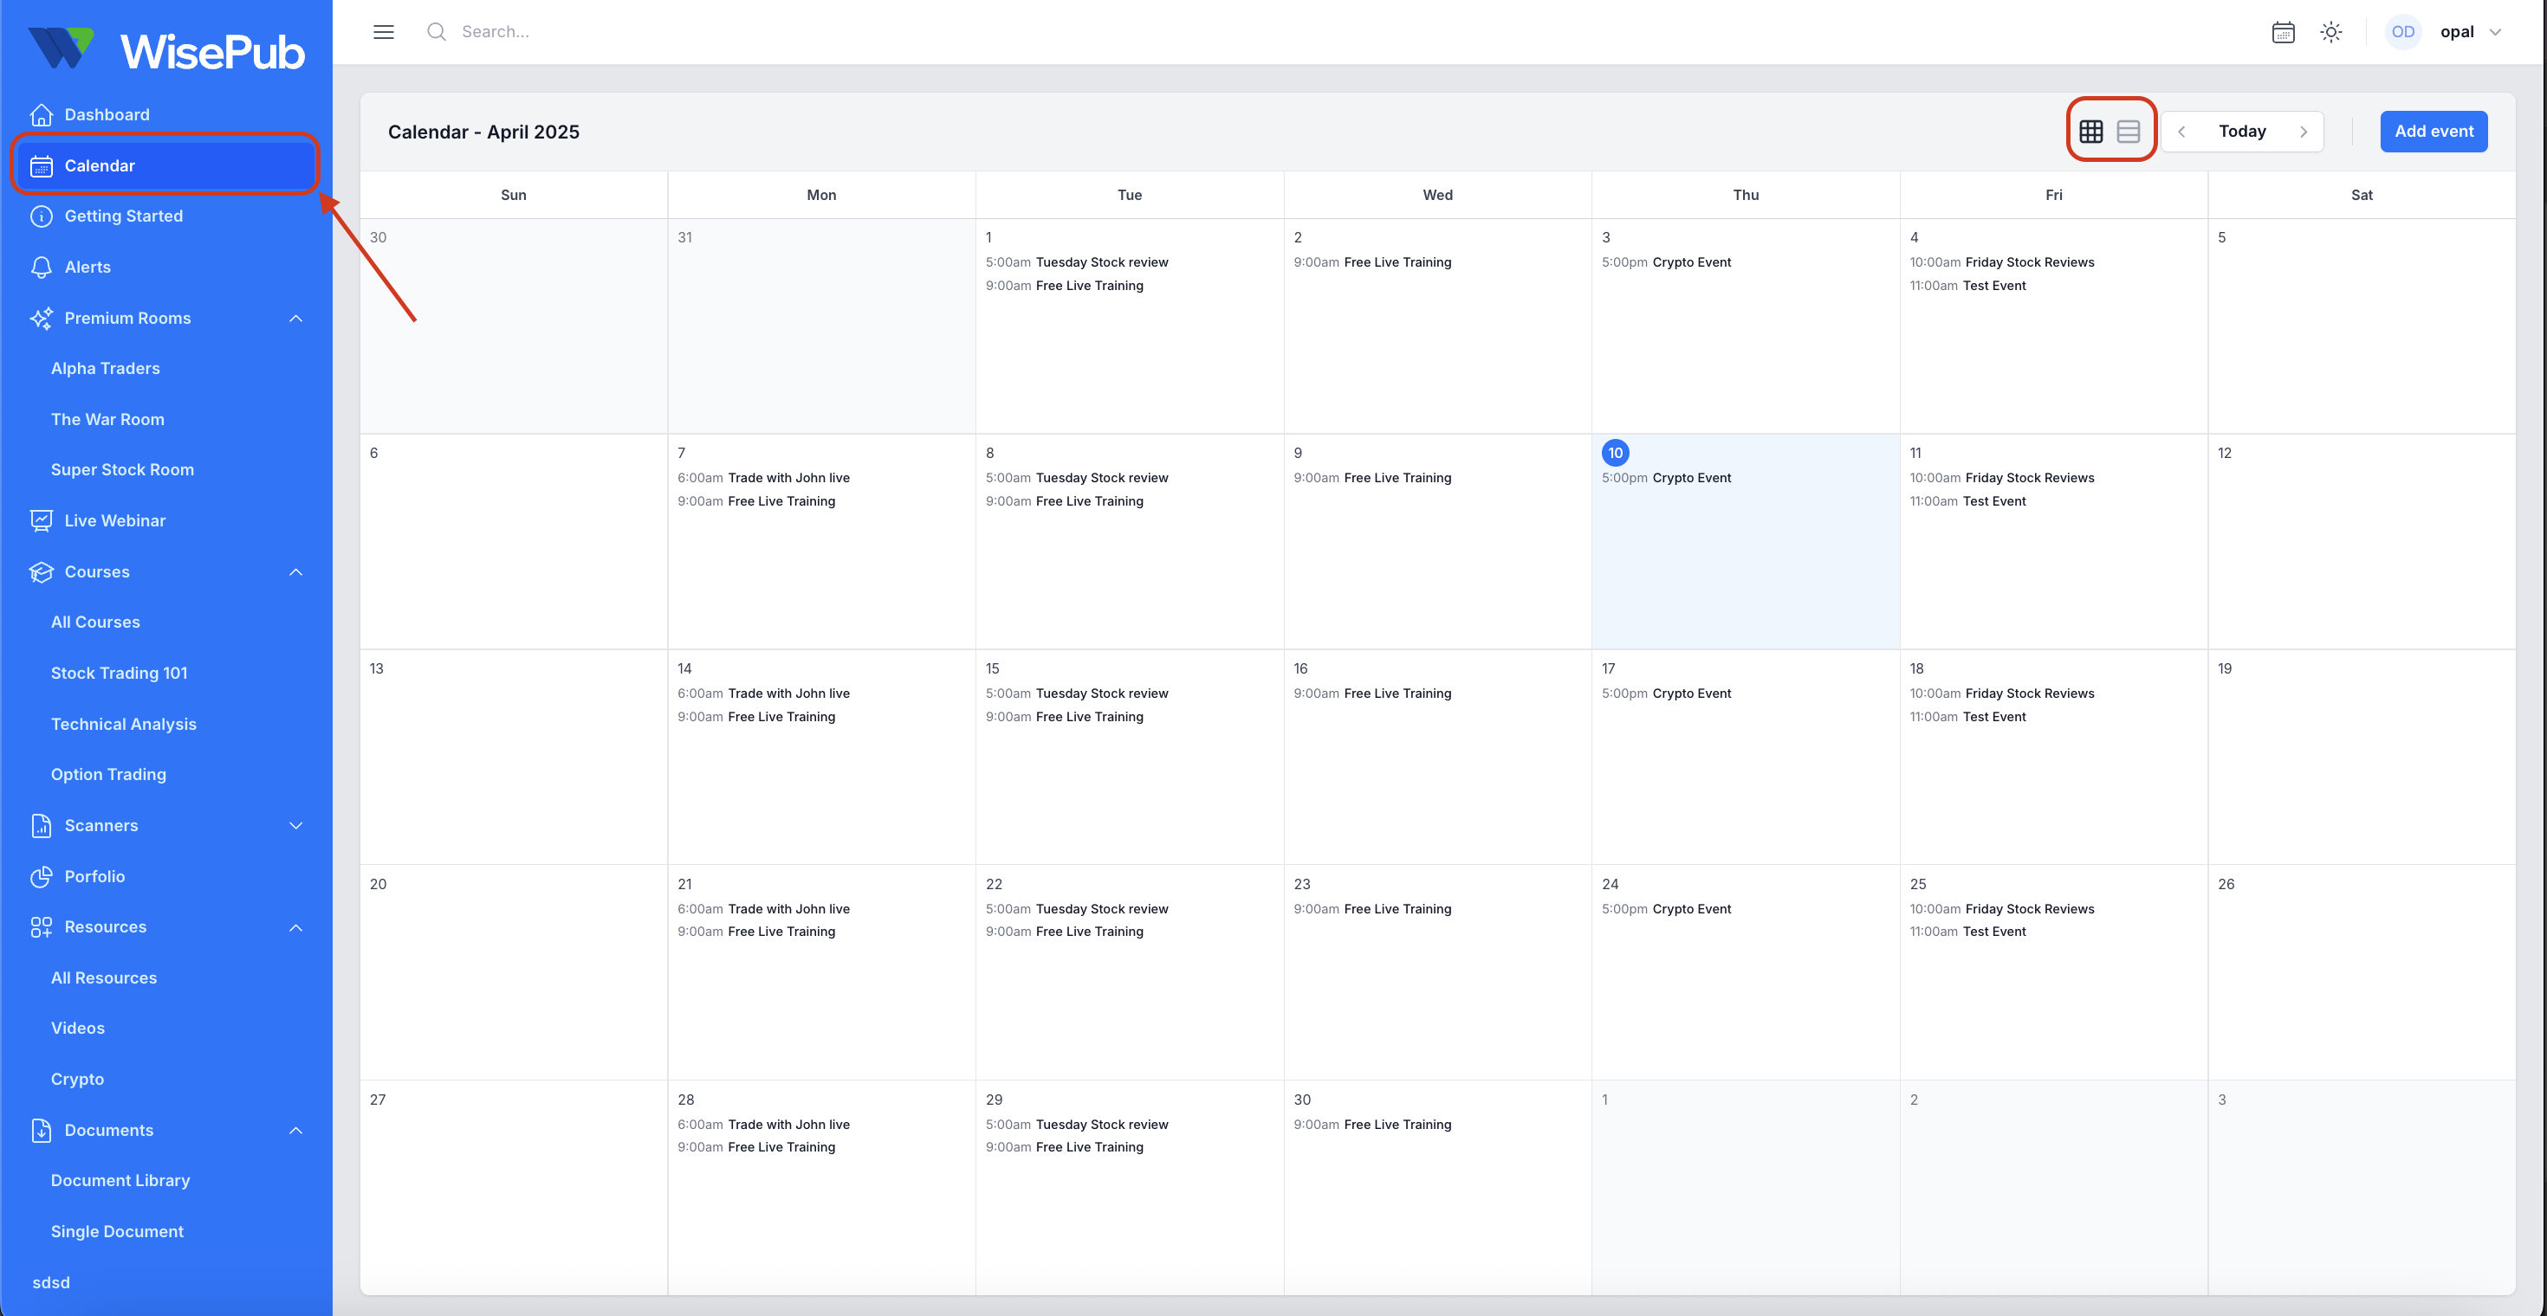Go to the previous month arrow
This screenshot has height=1316, width=2547.
point(2181,132)
